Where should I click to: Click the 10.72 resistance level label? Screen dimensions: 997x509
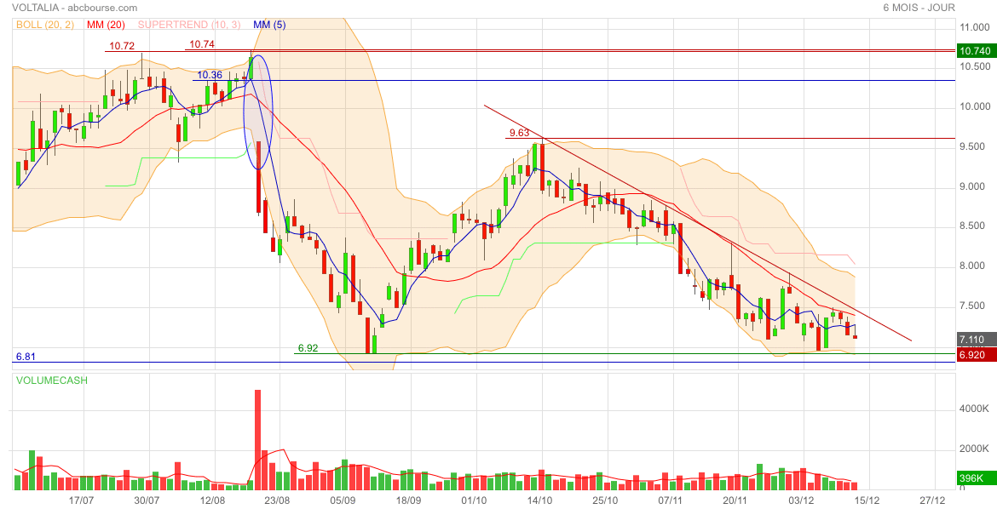122,46
